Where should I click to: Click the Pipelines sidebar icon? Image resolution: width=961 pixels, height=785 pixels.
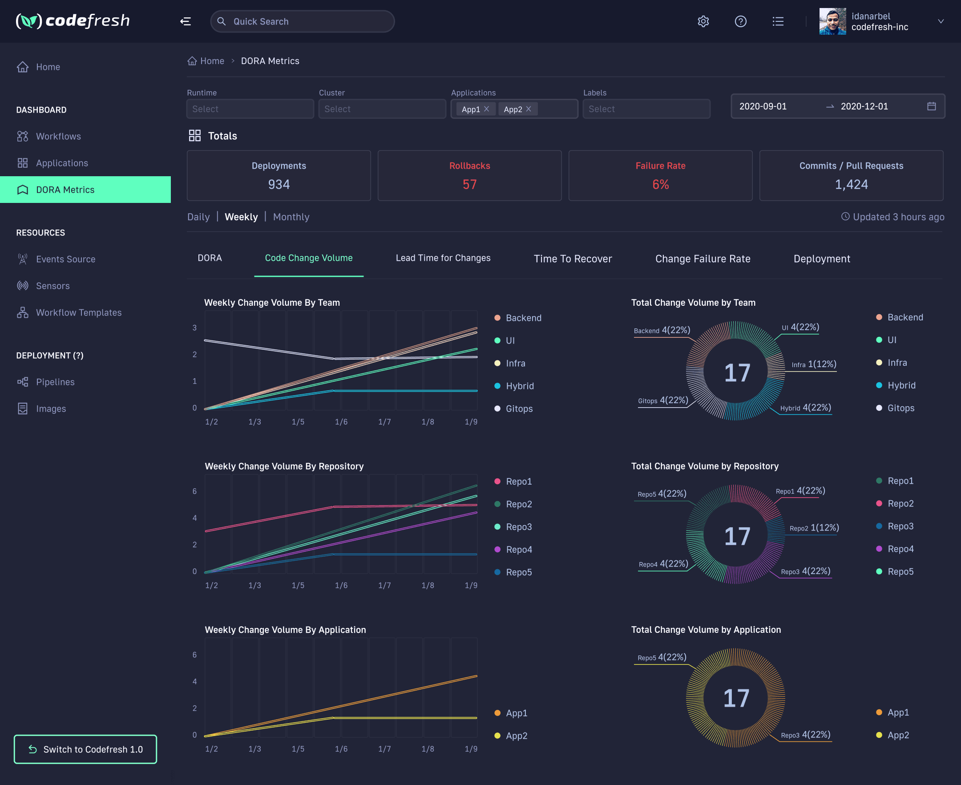click(x=23, y=382)
